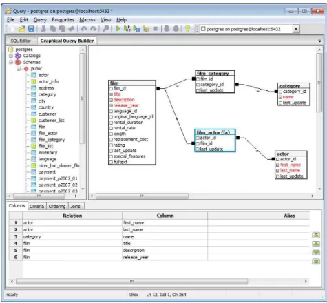Click the diagram canvas scroll-right arrow
This screenshot has height=303, width=327.
[313, 196]
